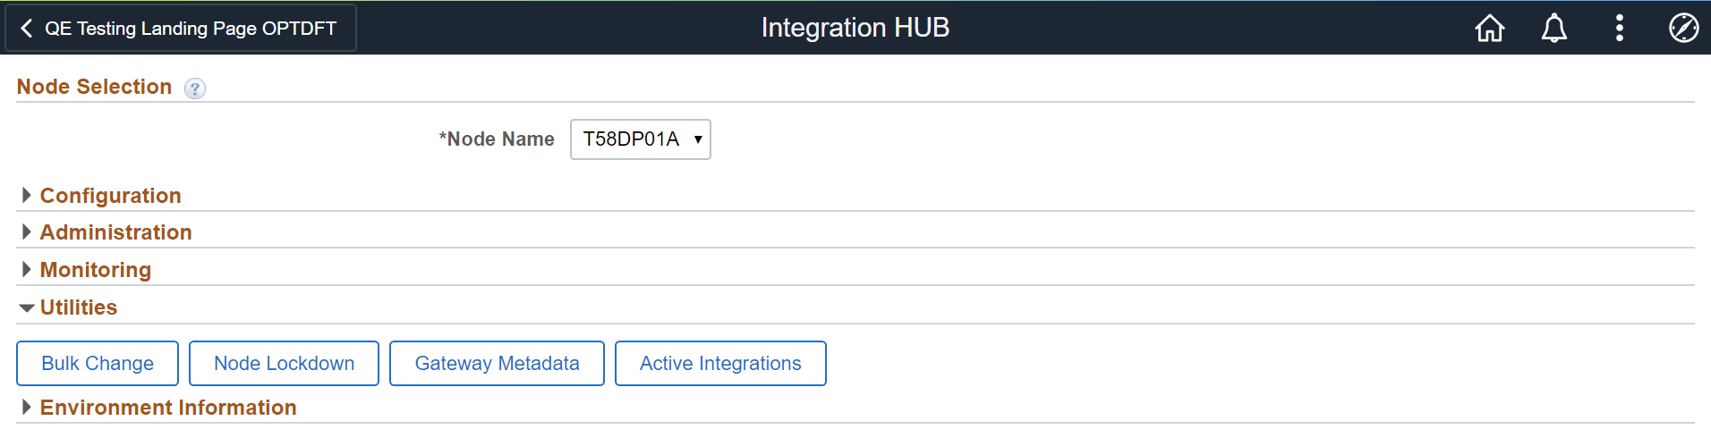1711x438 pixels.
Task: Open the Node Name dropdown
Action: coord(641,139)
